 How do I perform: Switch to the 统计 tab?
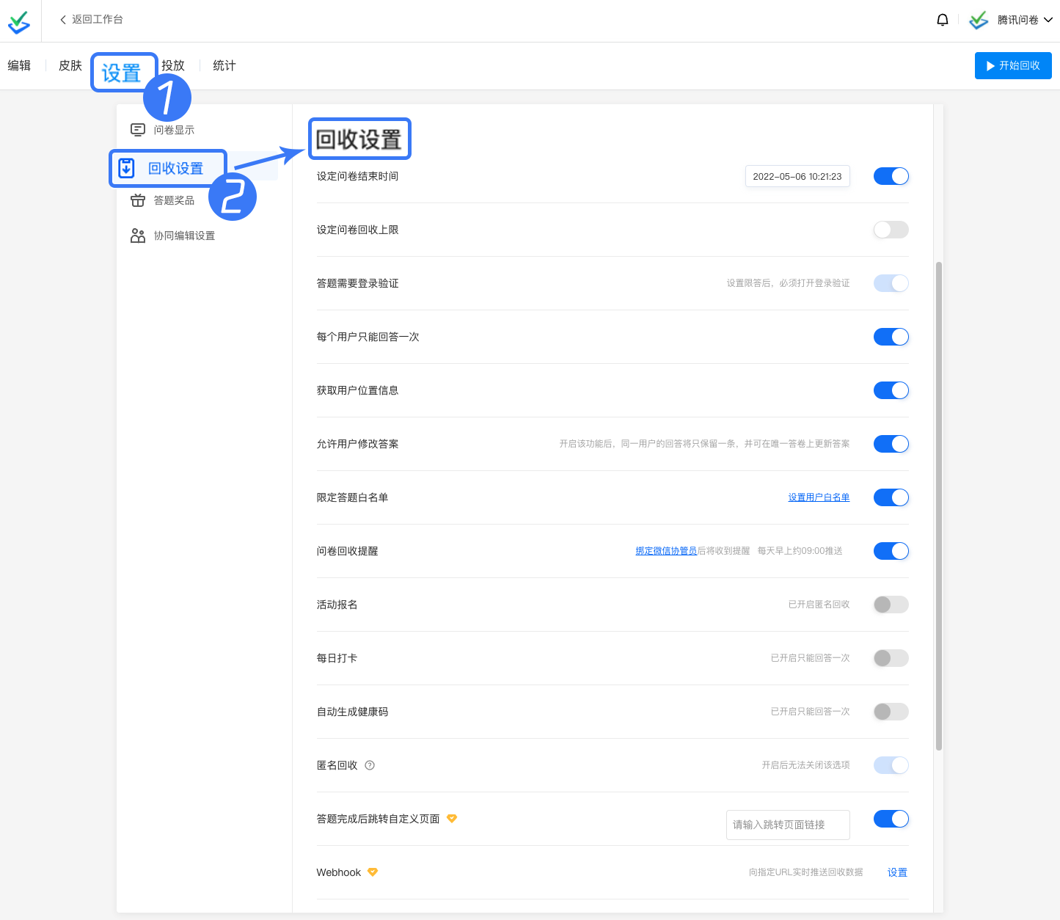tap(224, 65)
